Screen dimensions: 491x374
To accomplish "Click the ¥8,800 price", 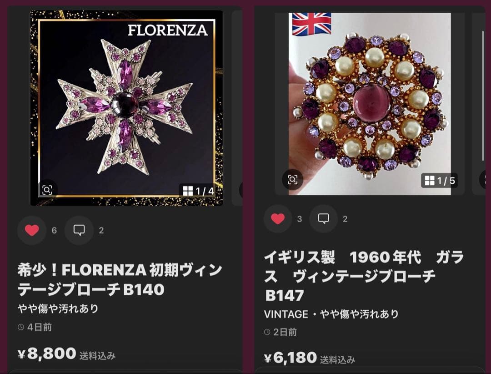I will (47, 354).
